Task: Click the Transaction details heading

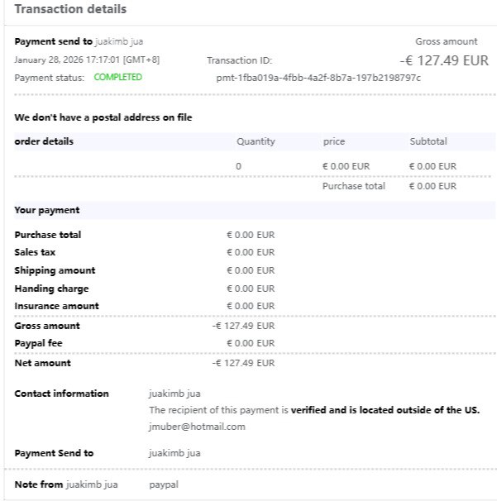Action: [x=71, y=10]
